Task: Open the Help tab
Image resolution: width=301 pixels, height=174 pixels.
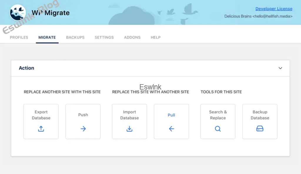Action: point(155,37)
